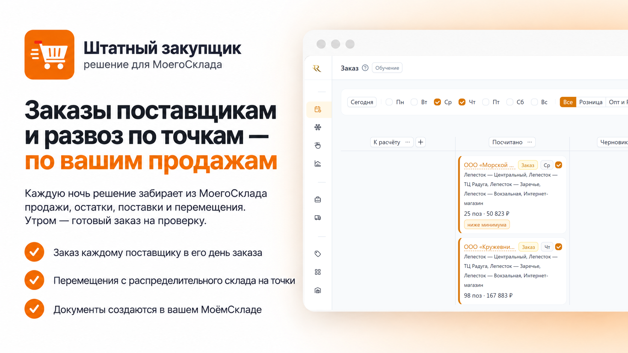Enable the Вс weekday checkbox

point(534,102)
